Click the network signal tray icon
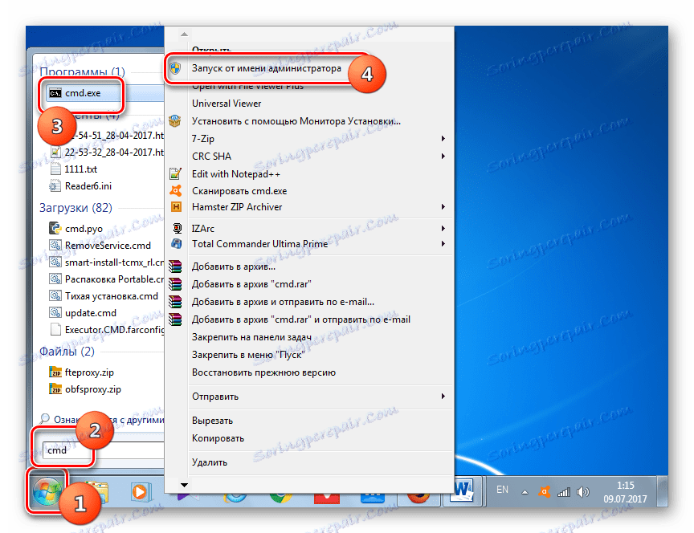Image resolution: width=694 pixels, height=533 pixels. (563, 492)
